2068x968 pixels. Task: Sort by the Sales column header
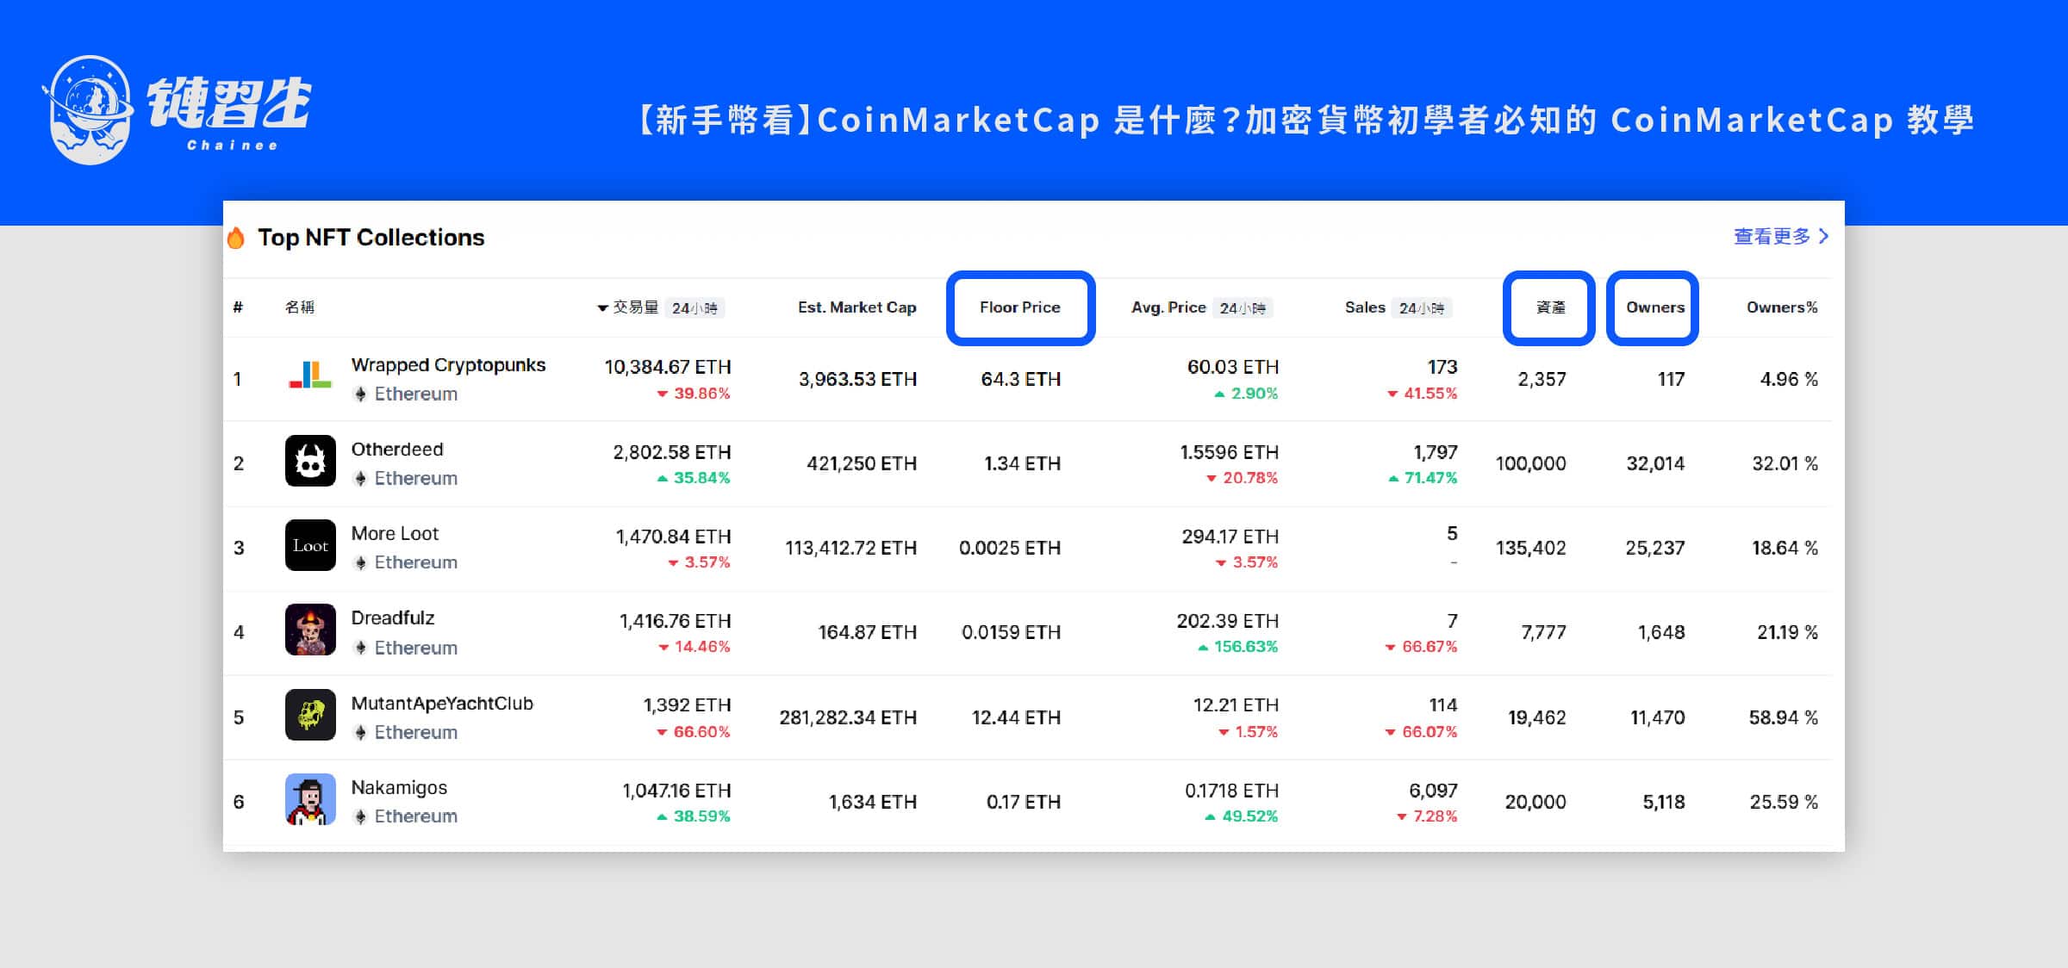(1365, 307)
